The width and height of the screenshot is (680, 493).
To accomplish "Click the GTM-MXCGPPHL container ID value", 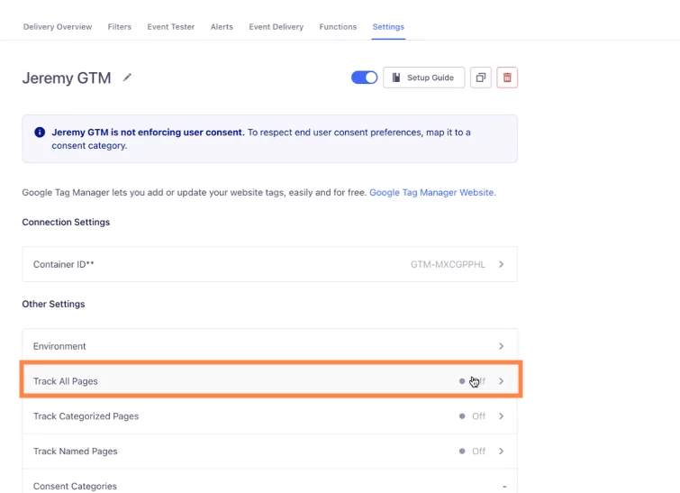I will point(448,264).
